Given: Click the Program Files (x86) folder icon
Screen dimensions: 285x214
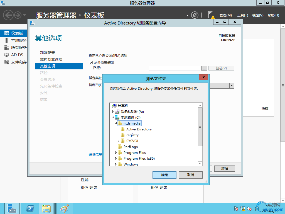Looking at the screenshot, I should tap(120, 158).
